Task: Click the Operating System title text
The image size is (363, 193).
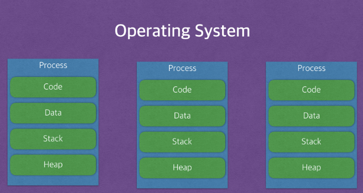Action: pos(182,31)
